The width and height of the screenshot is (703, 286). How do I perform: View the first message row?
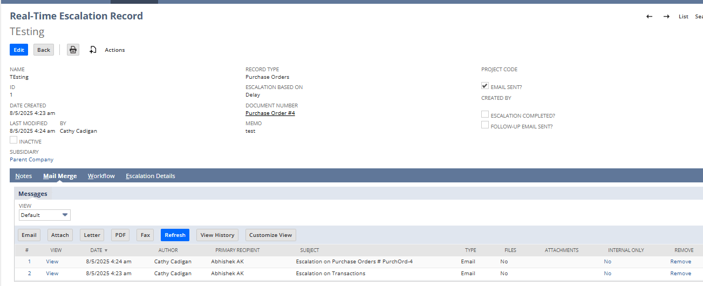tap(52, 262)
